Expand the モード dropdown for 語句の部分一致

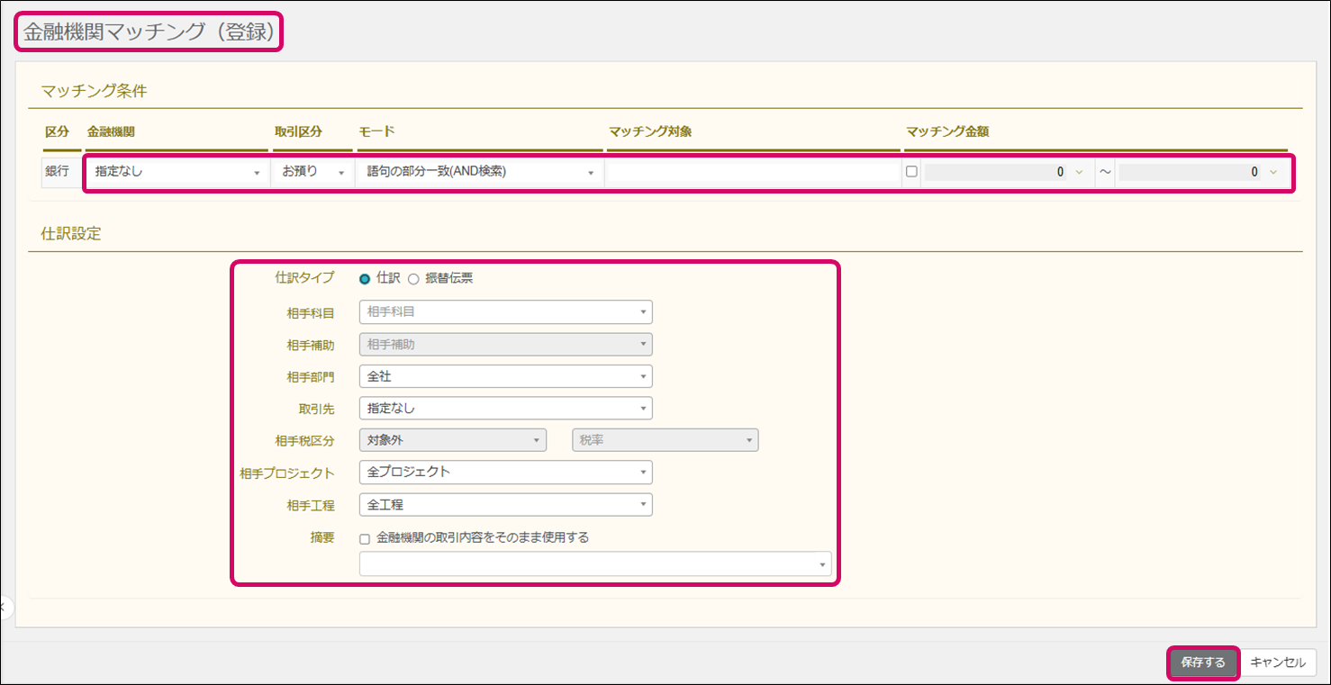coord(479,172)
